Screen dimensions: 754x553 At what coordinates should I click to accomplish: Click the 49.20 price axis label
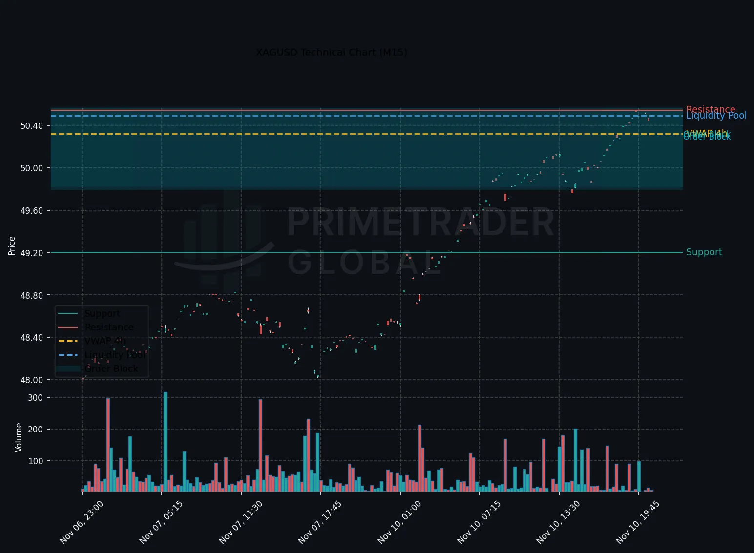32,253
